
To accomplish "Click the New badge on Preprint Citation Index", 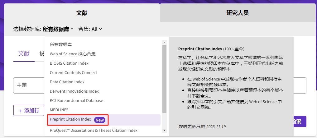I will coord(100,120).
